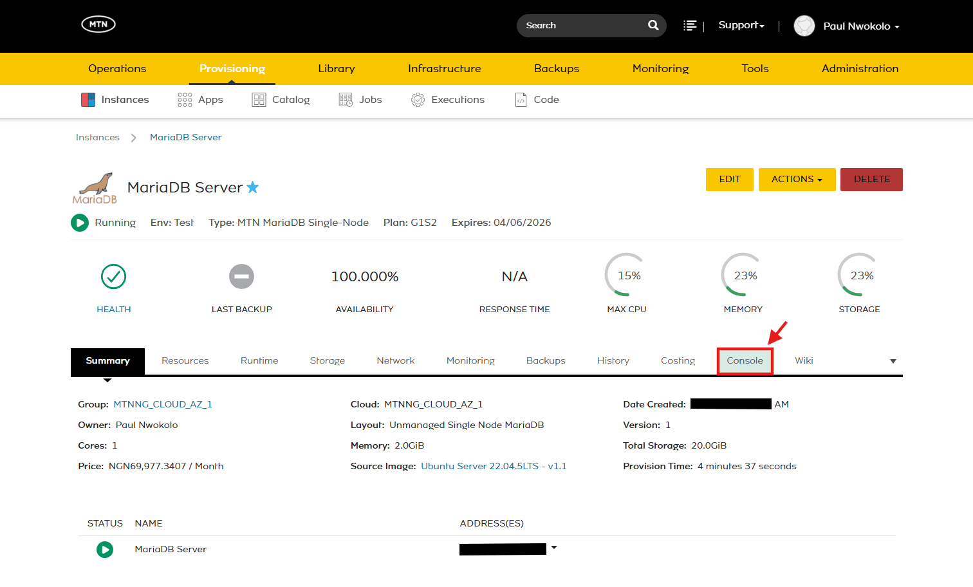Toggle the favorite star for MariaDB Server
This screenshot has height=587, width=973.
click(x=253, y=187)
